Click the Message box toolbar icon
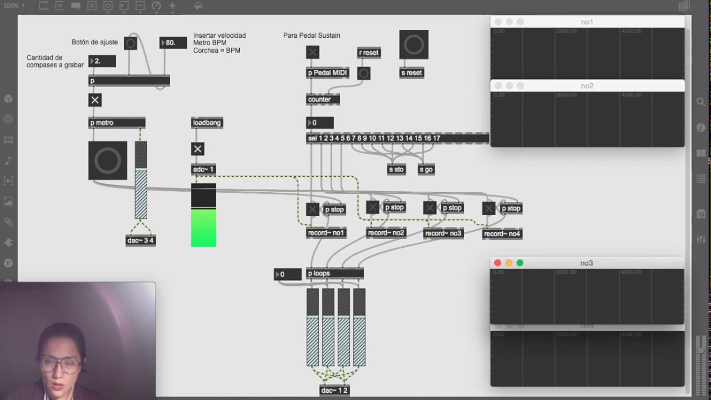The image size is (711, 400). pos(60,6)
